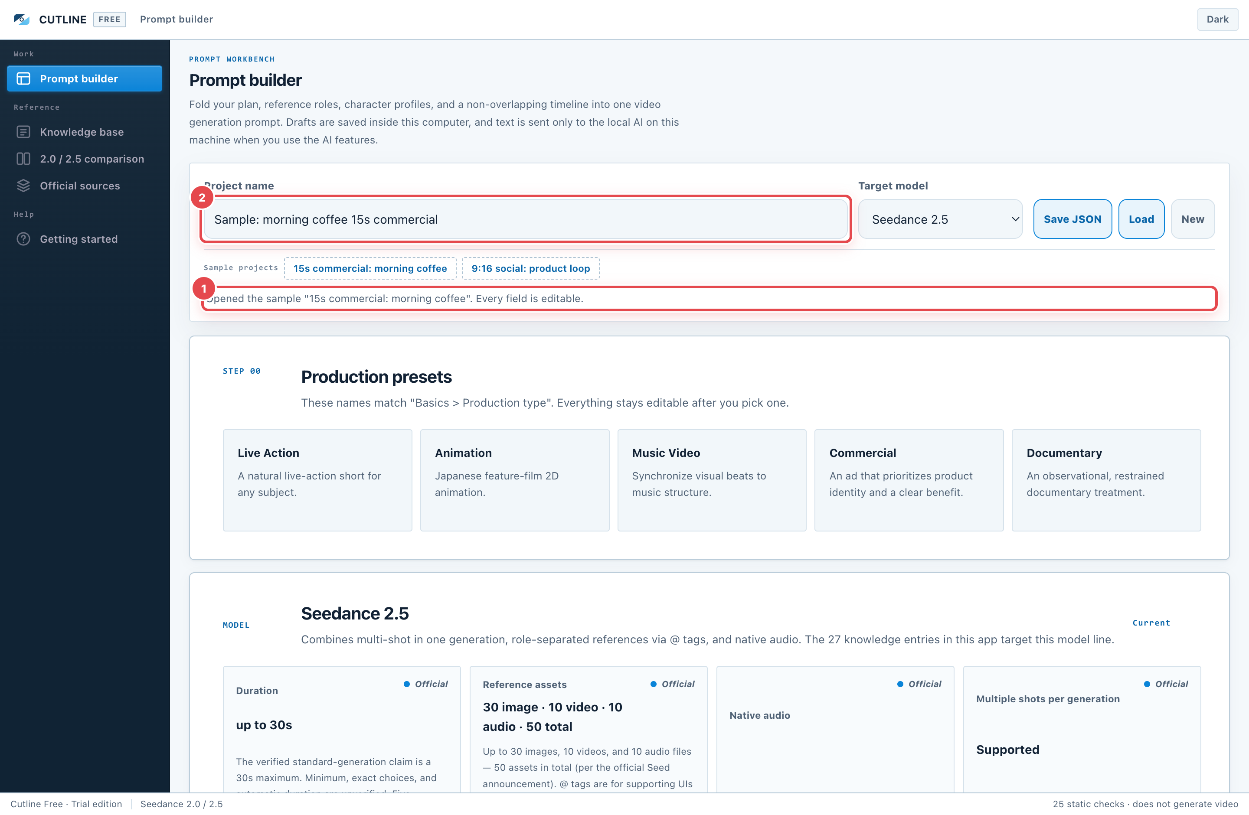
Task: Choose the Documentary preset card
Action: point(1106,480)
